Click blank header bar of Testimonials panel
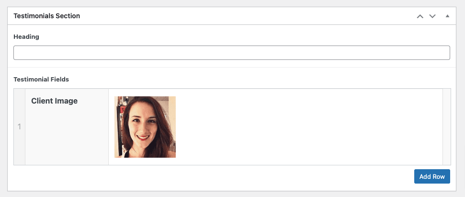 point(246,16)
